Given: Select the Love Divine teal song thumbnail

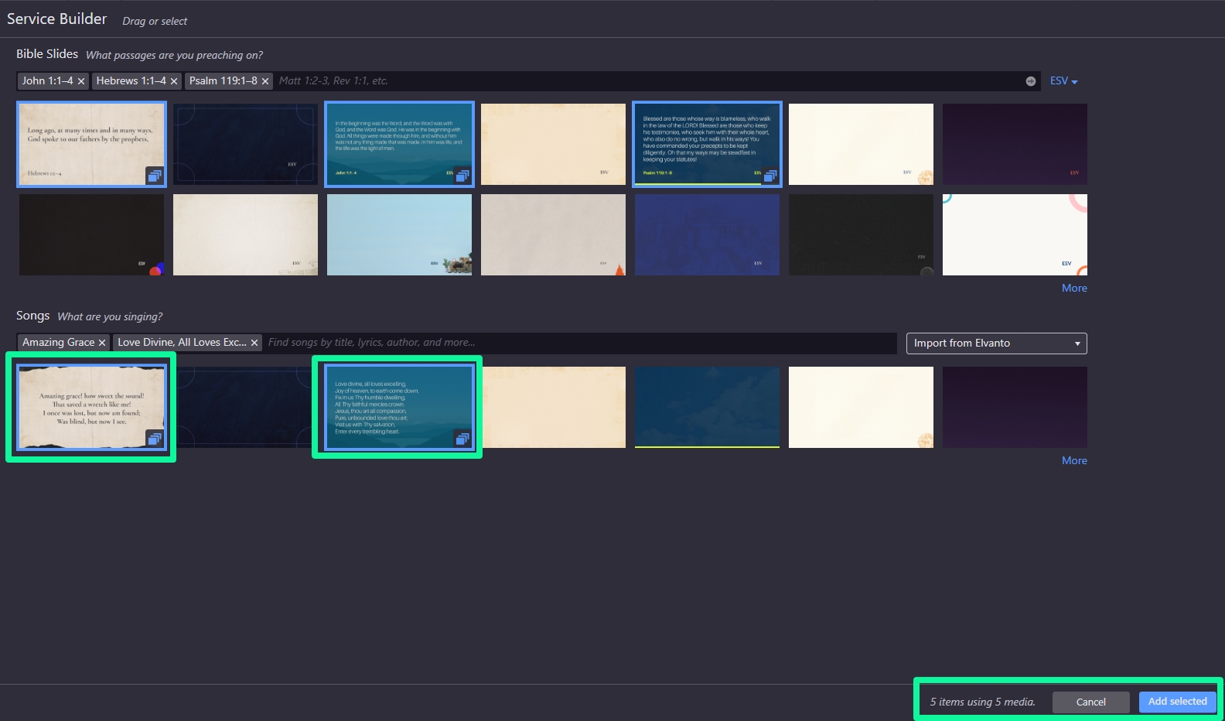Looking at the screenshot, I should [x=399, y=407].
